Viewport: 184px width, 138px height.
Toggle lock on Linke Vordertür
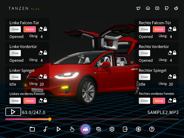click(45, 53)
